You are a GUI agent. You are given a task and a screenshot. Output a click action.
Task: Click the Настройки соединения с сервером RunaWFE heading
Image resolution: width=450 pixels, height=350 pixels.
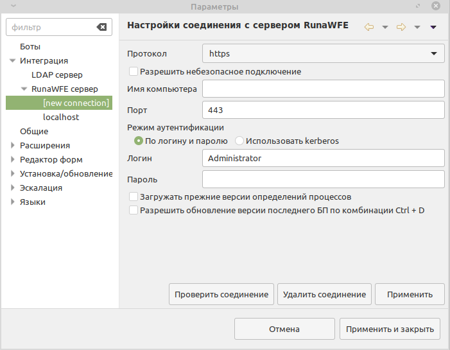[x=238, y=25]
